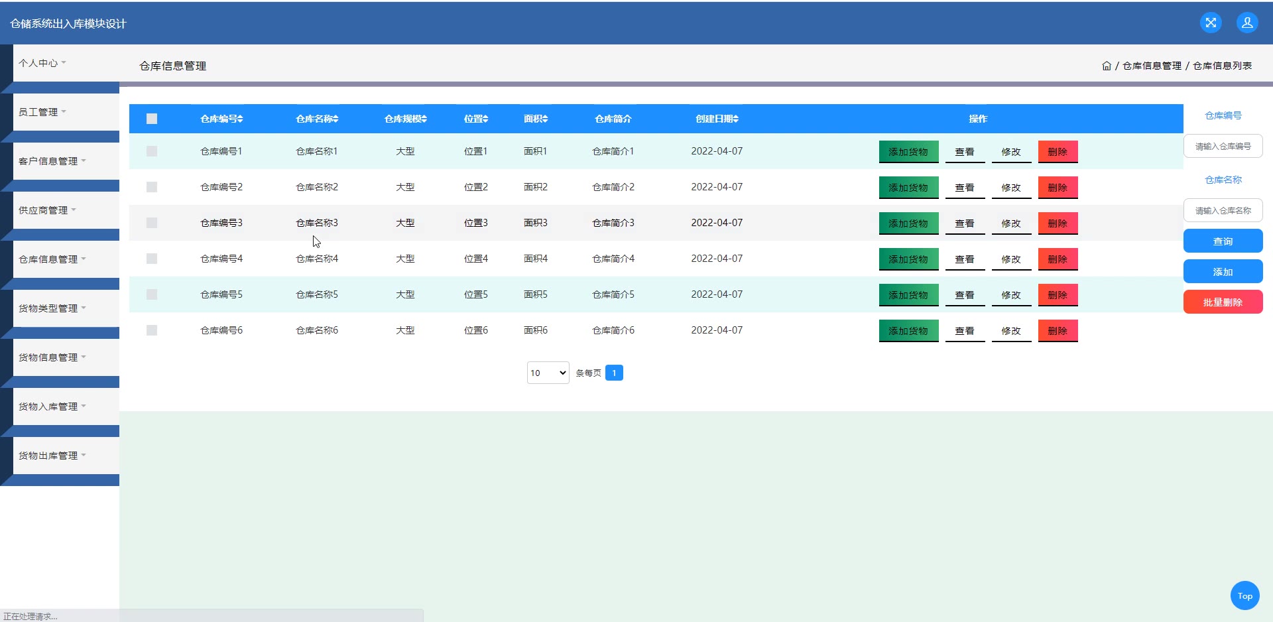Click the fullscreen toggle icon in header
Screen dimensions: 1273x622
click(x=1211, y=23)
